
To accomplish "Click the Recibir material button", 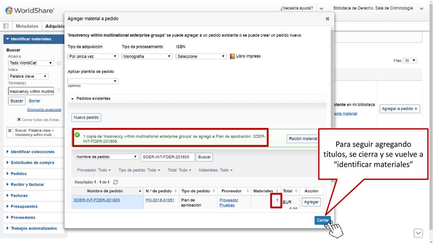I will [303, 139].
